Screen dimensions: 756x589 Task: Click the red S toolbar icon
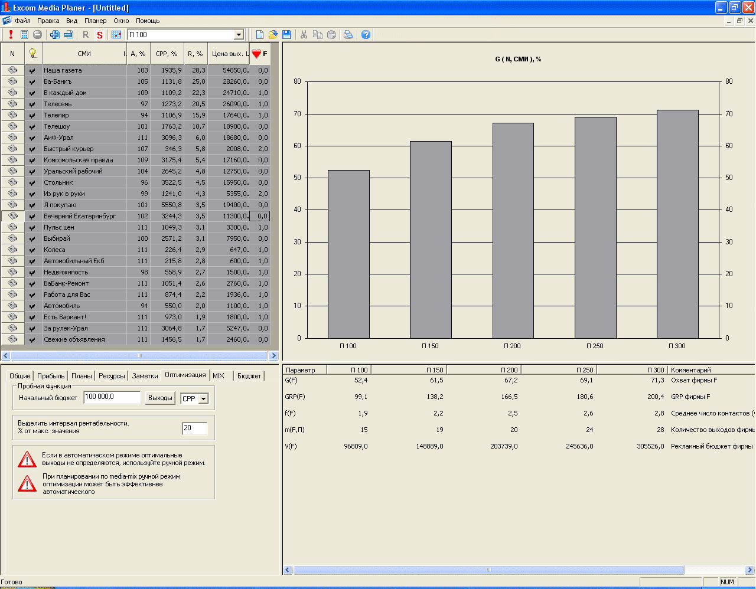click(x=100, y=35)
